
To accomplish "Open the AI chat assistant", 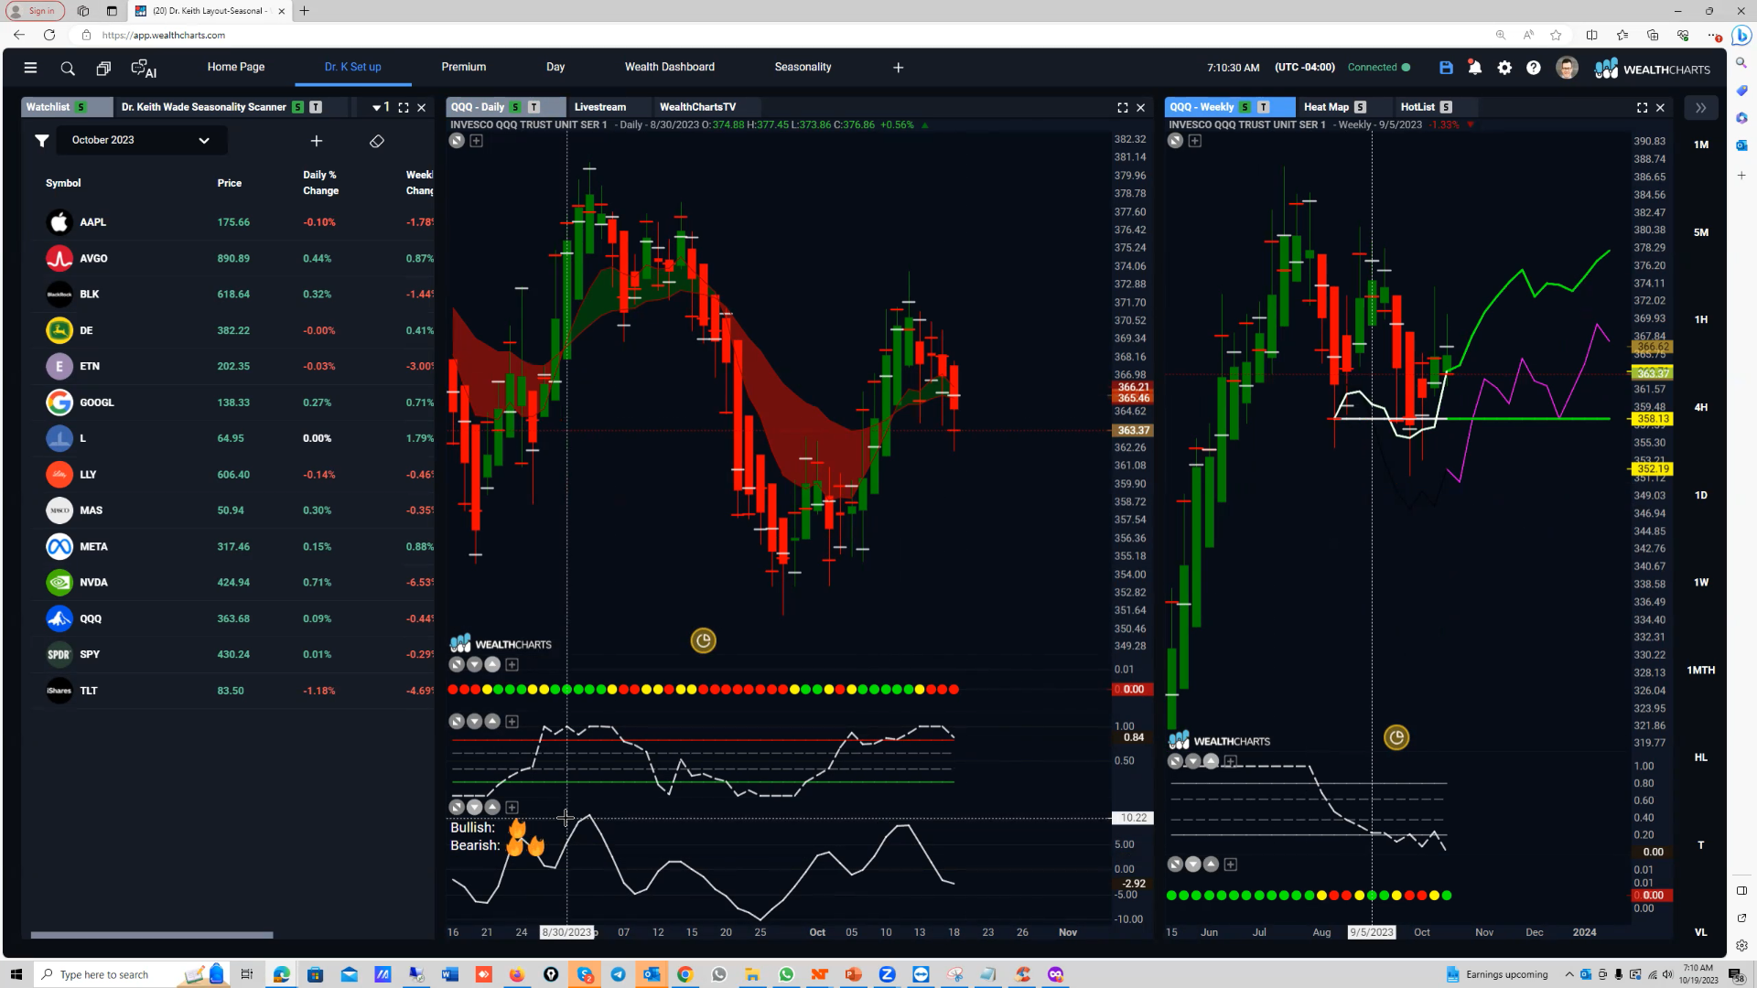I will pos(144,69).
